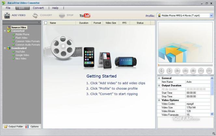Select Google Video under Downloaded
Image resolution: width=216 pixels, height=136 pixels.
(x=22, y=55)
